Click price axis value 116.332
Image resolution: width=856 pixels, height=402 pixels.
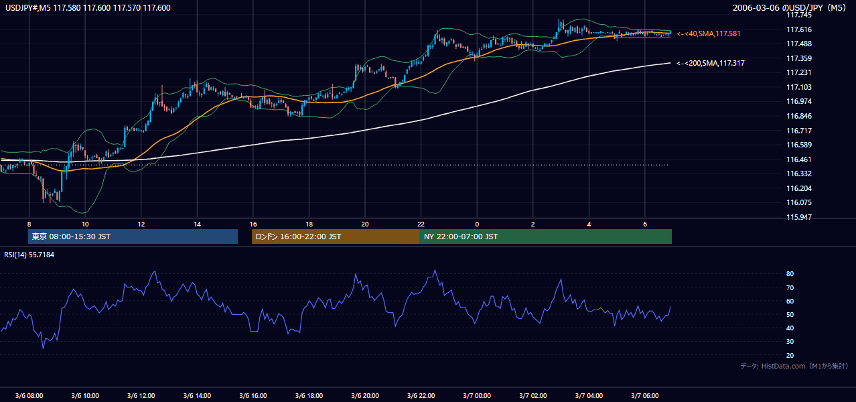coord(800,174)
